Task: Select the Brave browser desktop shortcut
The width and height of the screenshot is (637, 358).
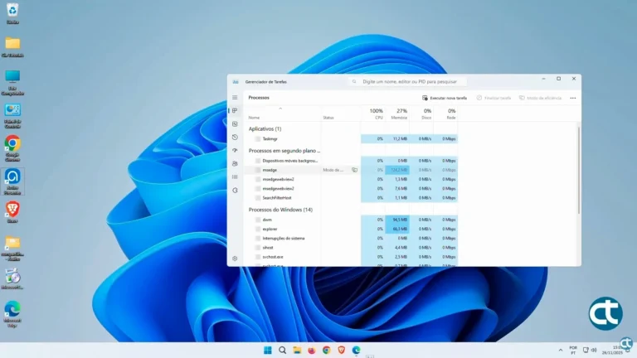Action: click(12, 212)
